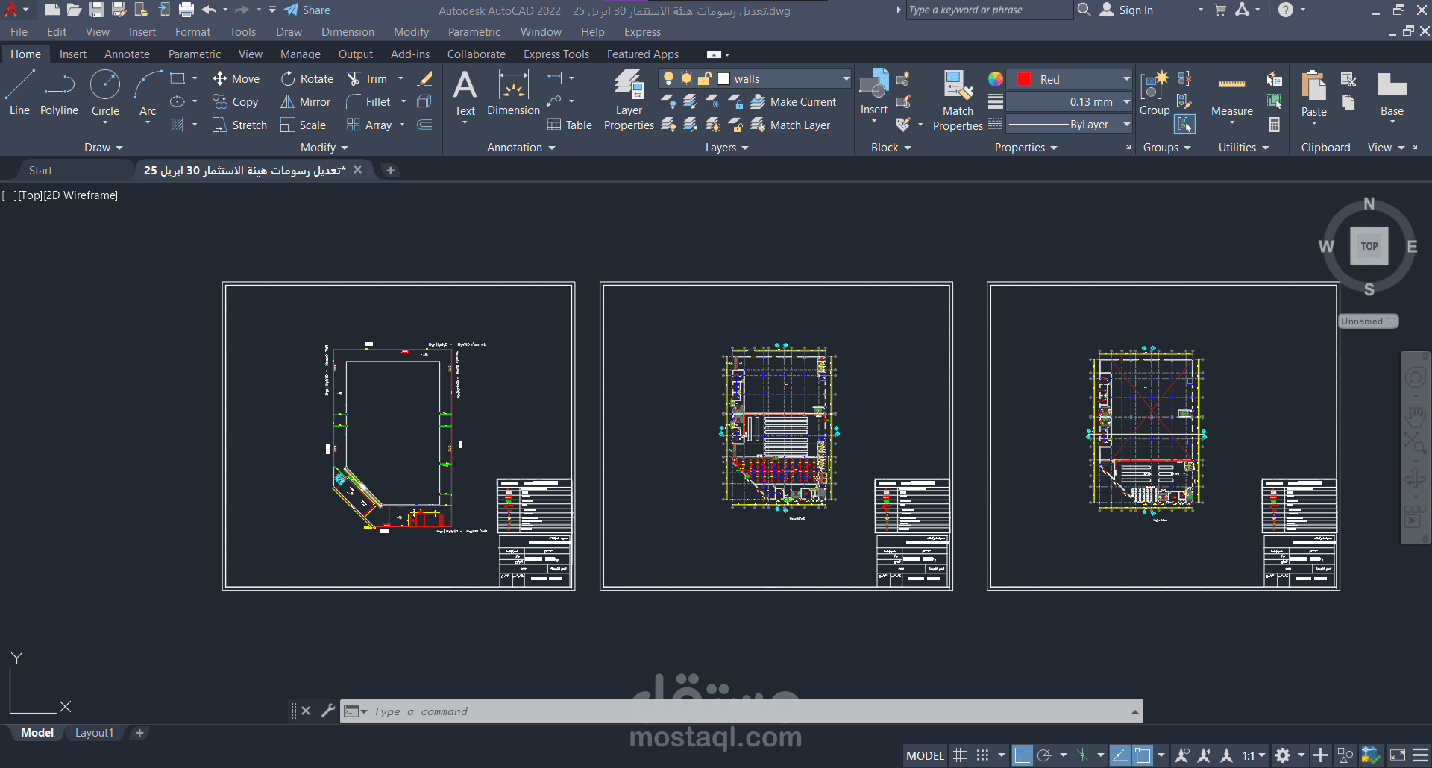Screen dimensions: 1432x768
Task: Activate the Trim command
Action: (x=366, y=79)
